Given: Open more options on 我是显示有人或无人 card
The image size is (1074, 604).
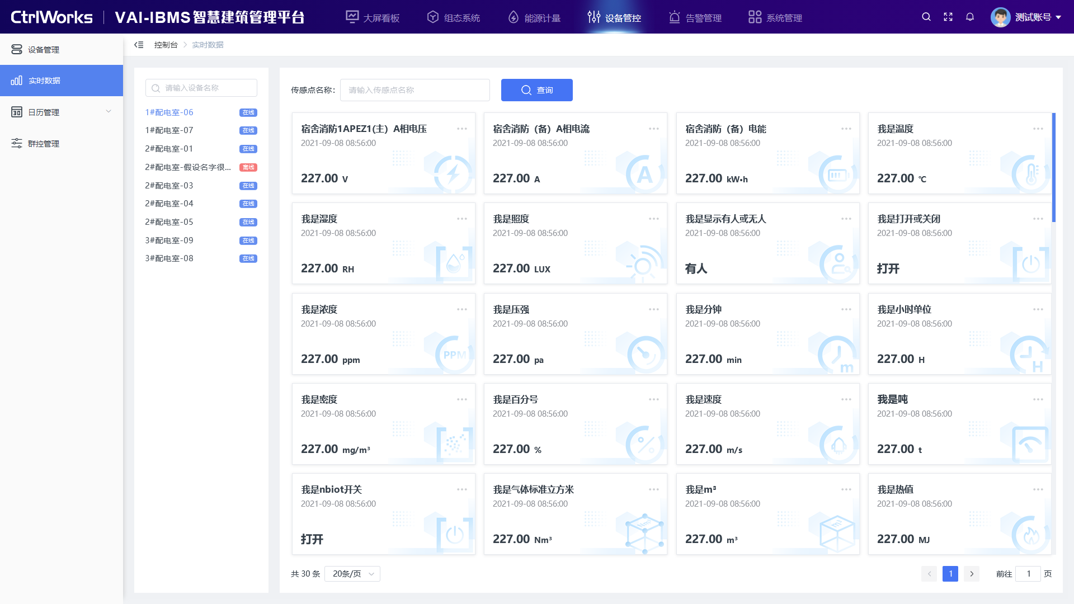Looking at the screenshot, I should point(846,219).
